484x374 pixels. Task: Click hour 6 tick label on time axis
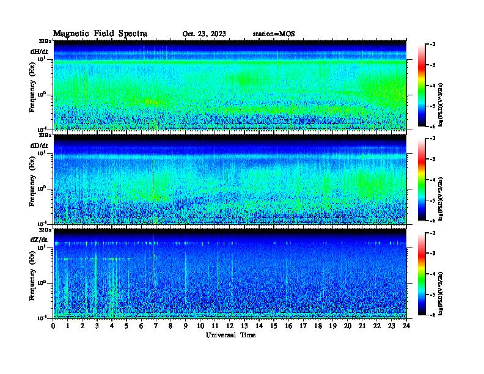pos(141,326)
